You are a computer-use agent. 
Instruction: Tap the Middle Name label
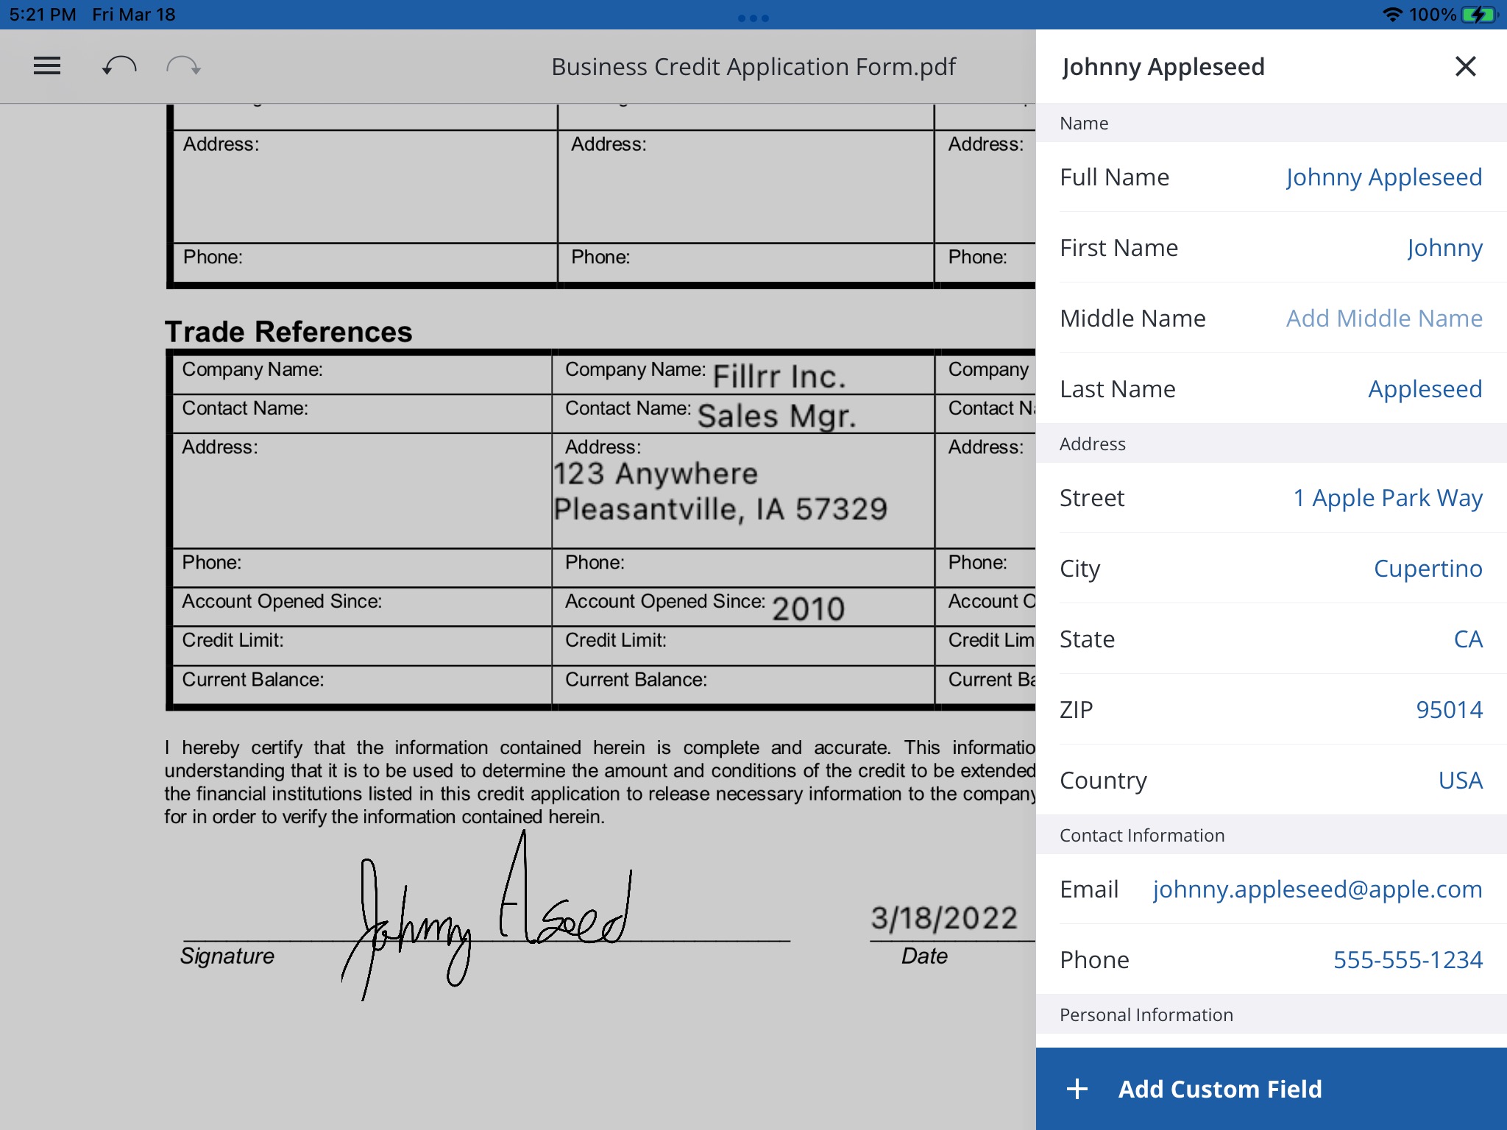[1132, 319]
